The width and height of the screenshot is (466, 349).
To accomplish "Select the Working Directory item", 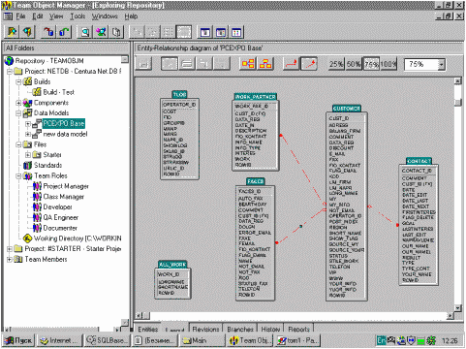I will click(x=78, y=238).
